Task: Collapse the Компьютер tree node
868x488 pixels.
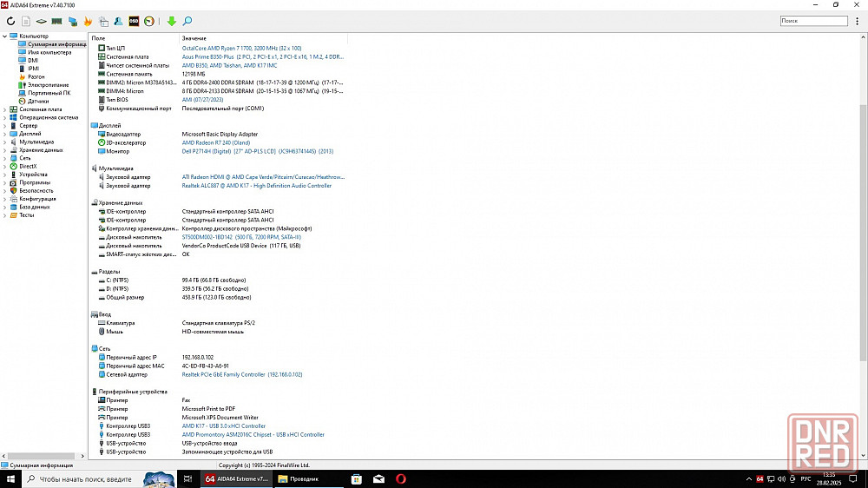Action: 4,36
